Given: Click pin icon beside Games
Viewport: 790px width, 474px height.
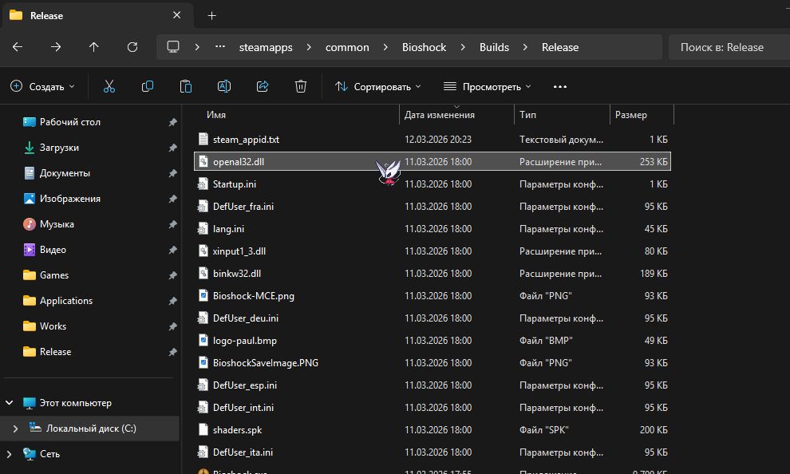Looking at the screenshot, I should point(172,275).
